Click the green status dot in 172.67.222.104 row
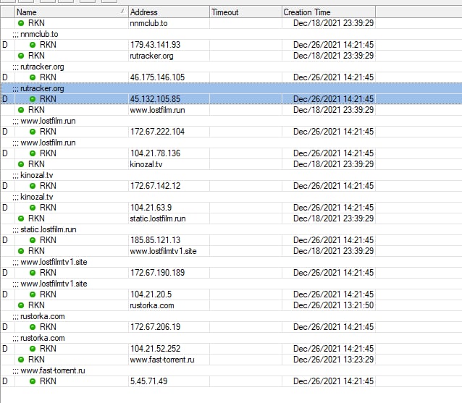 (x=33, y=132)
